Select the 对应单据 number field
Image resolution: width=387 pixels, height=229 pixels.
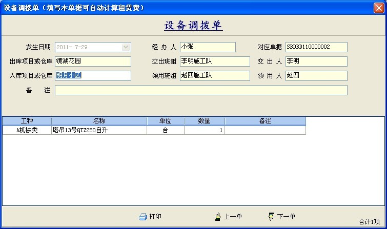pos(316,47)
